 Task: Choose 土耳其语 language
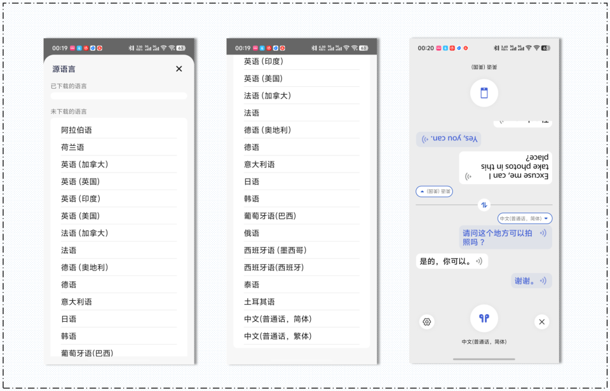(x=301, y=302)
